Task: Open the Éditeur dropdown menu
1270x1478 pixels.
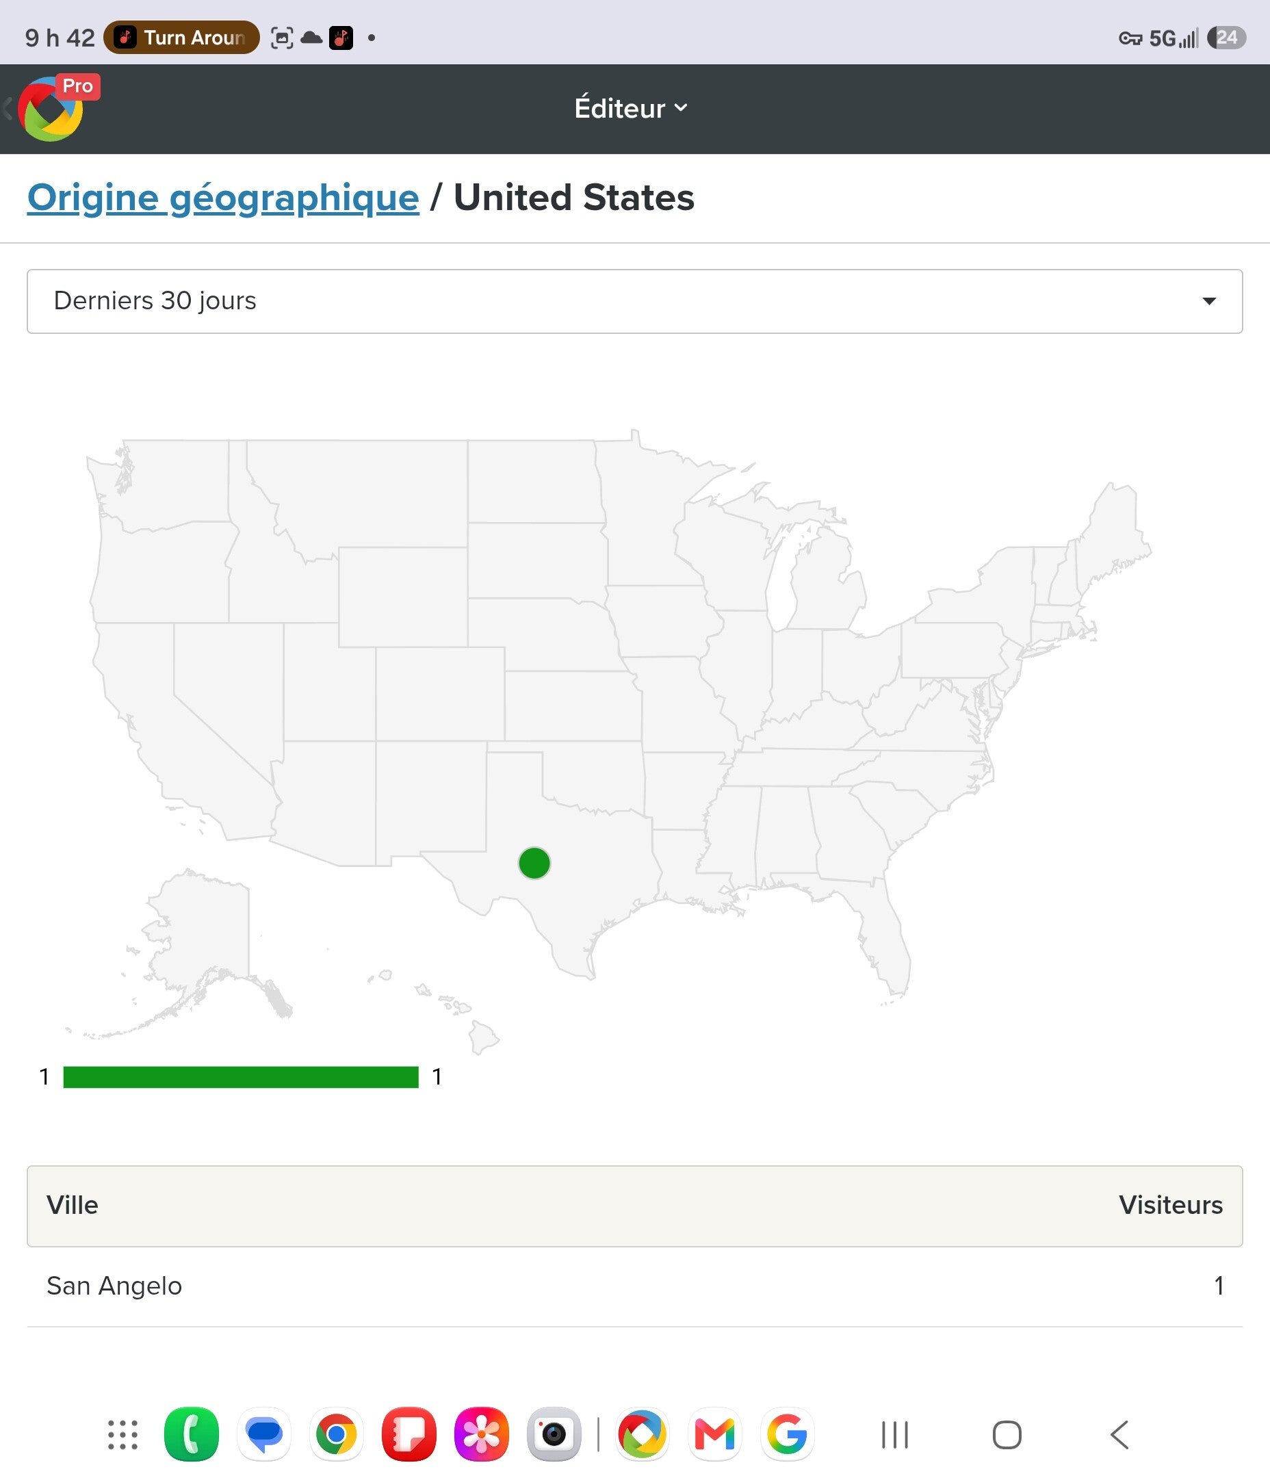Action: pos(632,108)
